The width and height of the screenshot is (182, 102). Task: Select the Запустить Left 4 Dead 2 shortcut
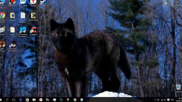pos(13,46)
